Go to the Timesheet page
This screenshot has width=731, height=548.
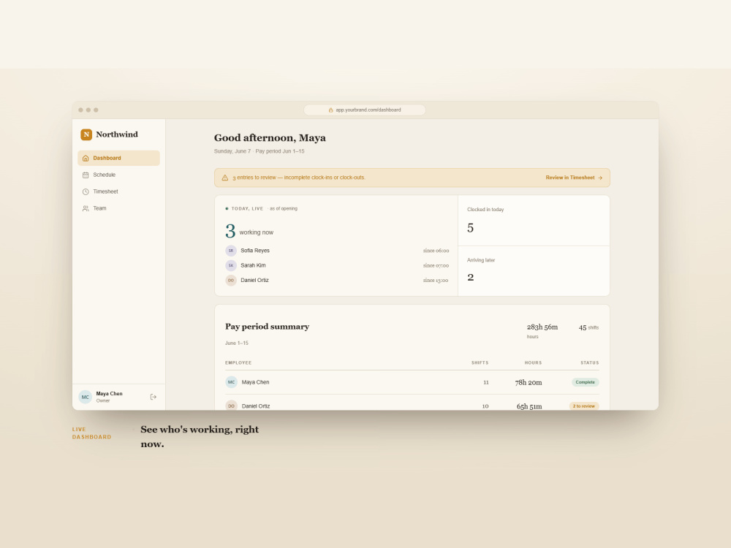click(x=118, y=191)
